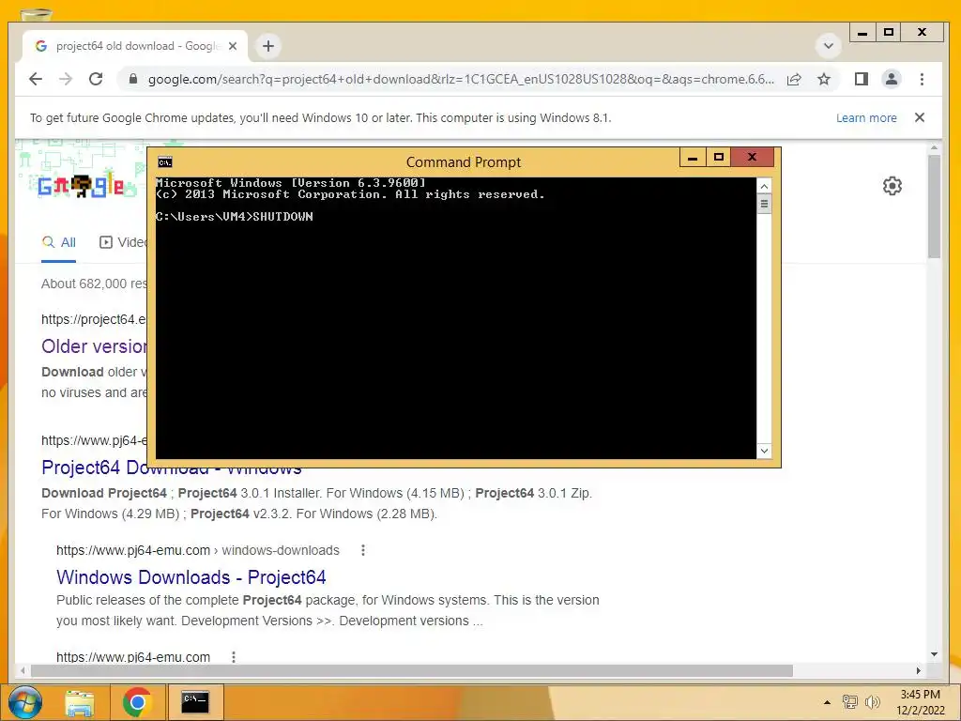The height and width of the screenshot is (721, 961).
Task: Click Command Prompt scrollbar up arrow
Action: tap(764, 186)
